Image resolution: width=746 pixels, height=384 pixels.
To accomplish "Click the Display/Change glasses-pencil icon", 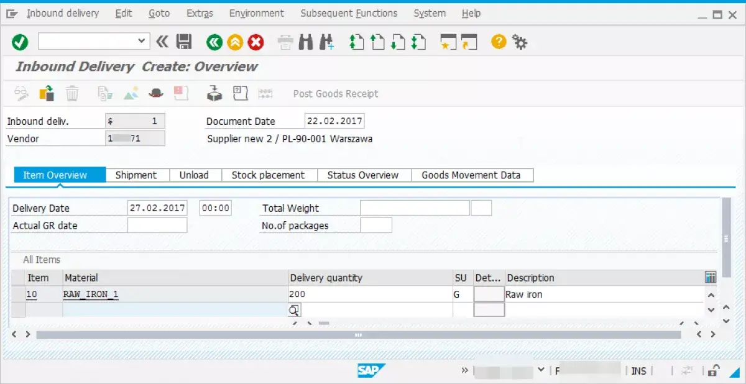I will point(22,93).
